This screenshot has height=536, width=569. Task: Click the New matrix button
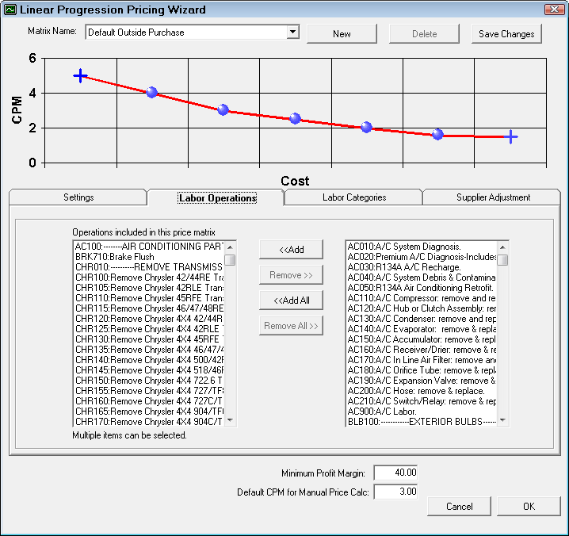[x=342, y=34]
